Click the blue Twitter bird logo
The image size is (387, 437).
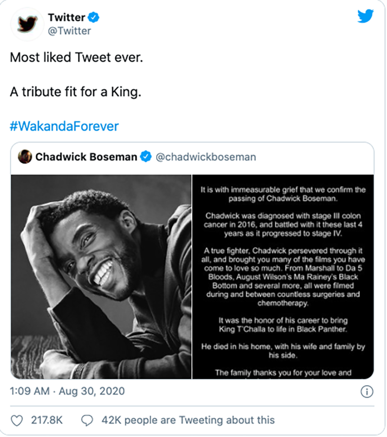pos(365,17)
